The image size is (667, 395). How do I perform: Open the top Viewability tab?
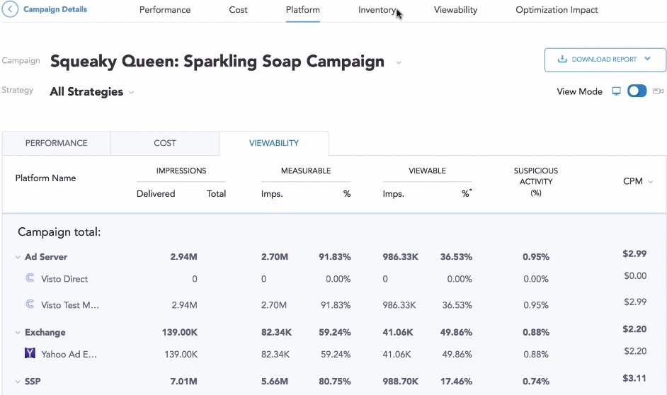pos(455,10)
